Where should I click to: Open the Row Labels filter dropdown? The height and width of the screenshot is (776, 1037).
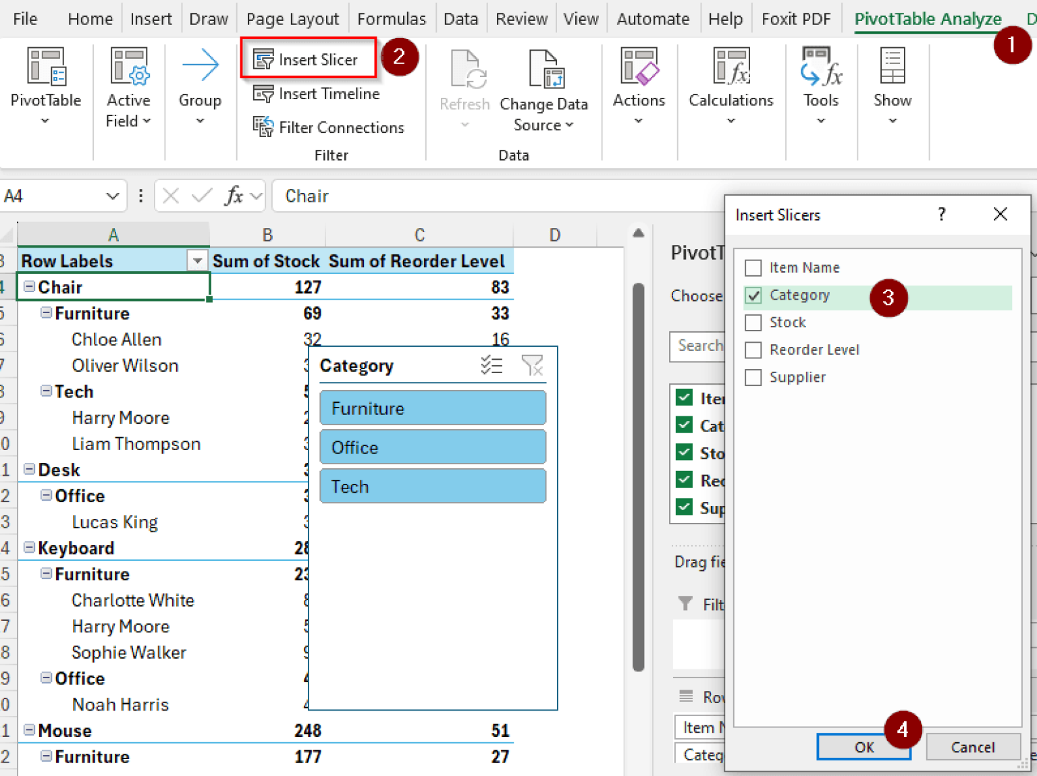tap(197, 260)
